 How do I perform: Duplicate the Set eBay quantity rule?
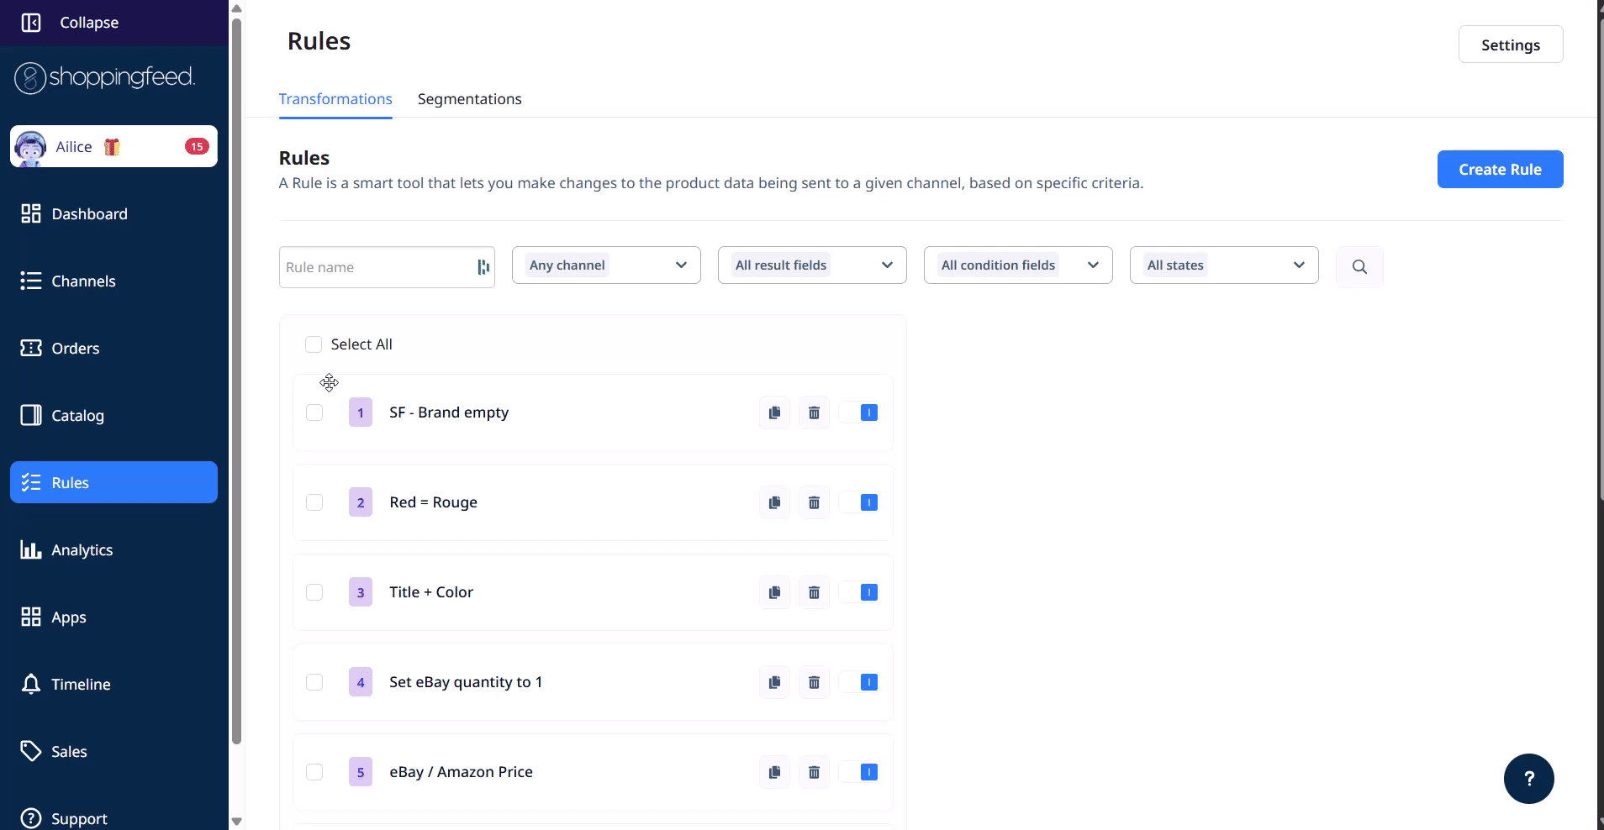point(774,682)
